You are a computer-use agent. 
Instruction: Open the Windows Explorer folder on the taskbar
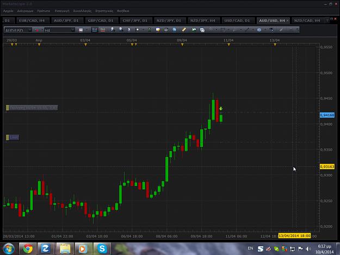pyautogui.click(x=65, y=248)
